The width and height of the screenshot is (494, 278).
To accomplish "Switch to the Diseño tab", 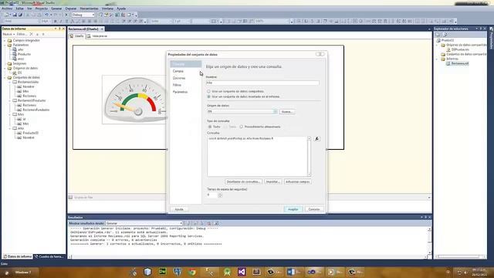I will point(77,36).
